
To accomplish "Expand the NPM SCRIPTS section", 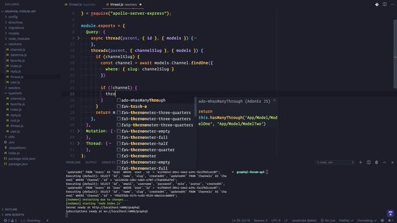I will tap(14, 215).
